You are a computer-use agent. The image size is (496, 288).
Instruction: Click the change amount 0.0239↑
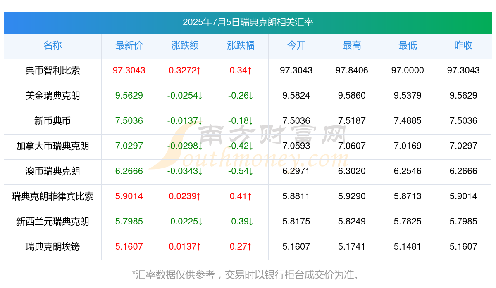tap(185, 196)
